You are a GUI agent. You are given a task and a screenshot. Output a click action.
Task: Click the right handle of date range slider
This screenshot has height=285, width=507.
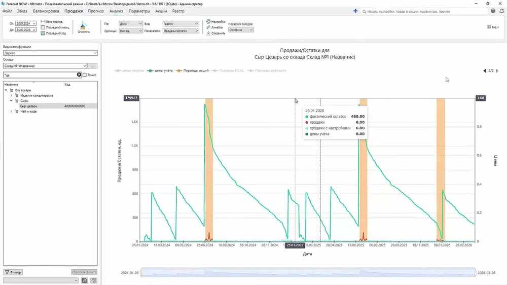point(476,273)
